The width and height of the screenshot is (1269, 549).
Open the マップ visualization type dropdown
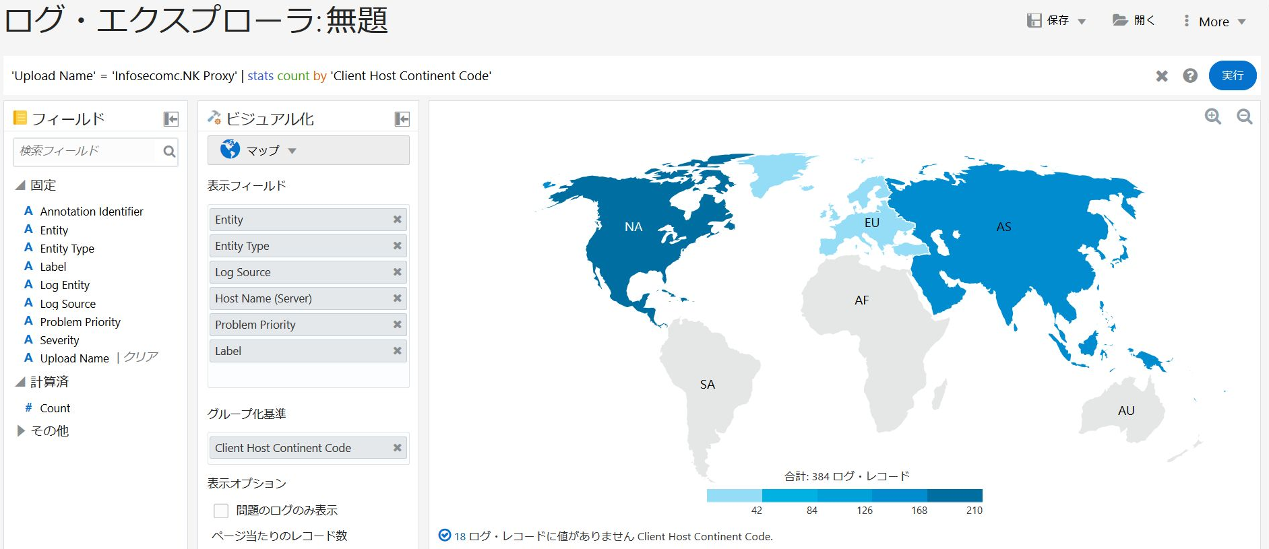309,150
